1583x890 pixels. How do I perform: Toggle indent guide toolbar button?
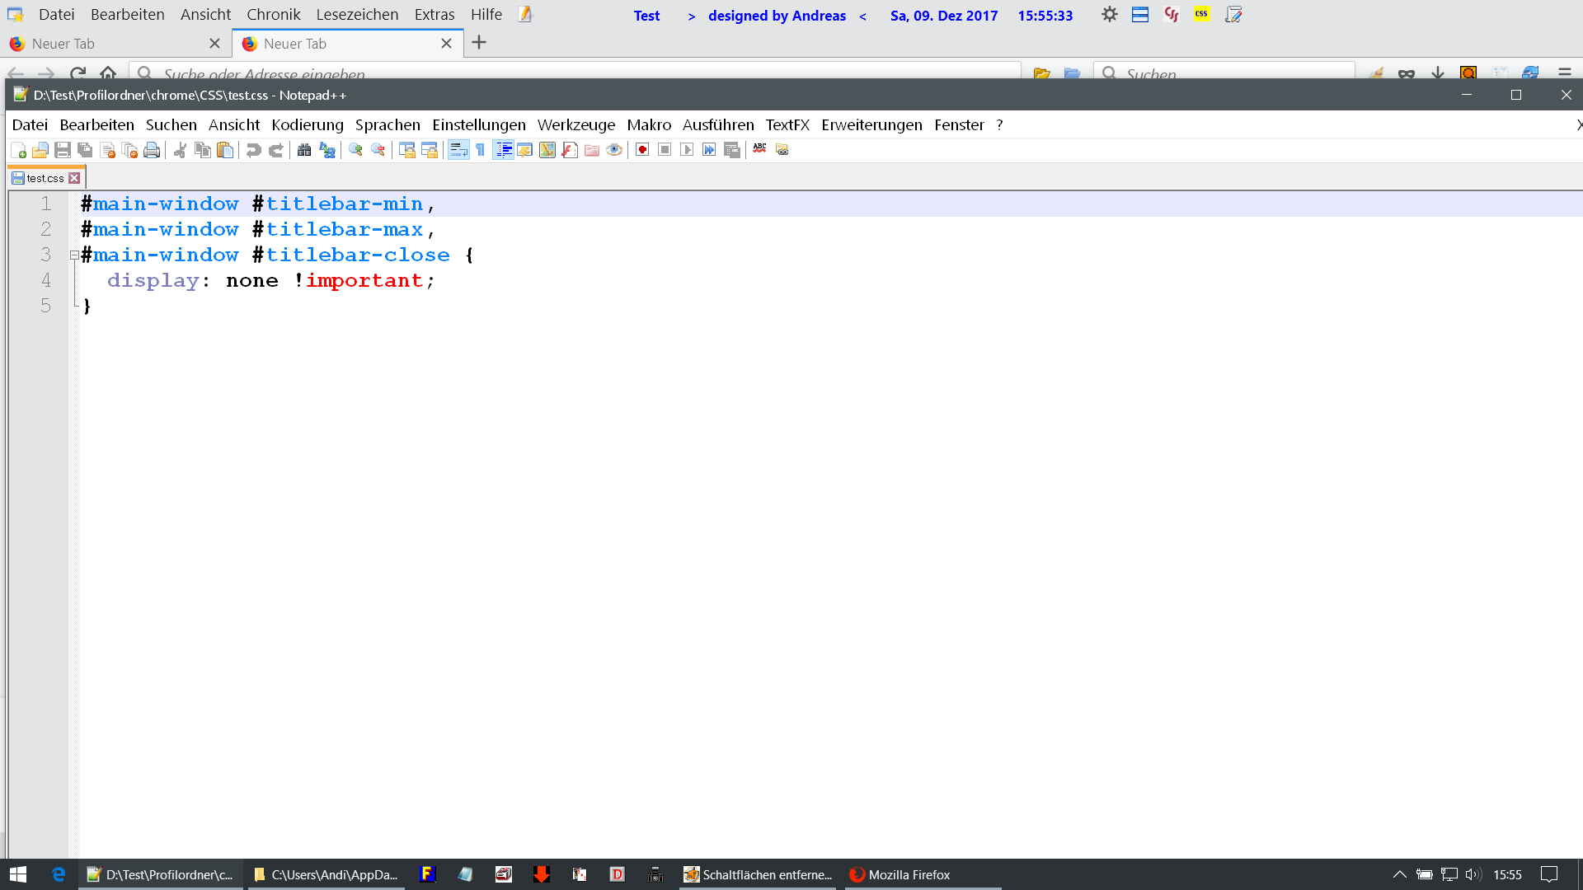click(x=503, y=150)
